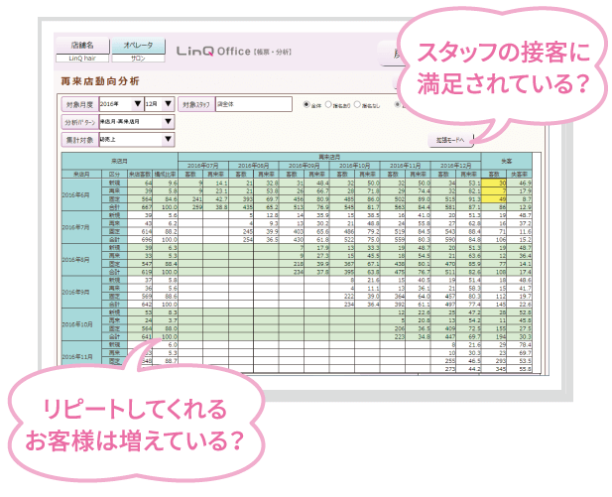Image resolution: width=612 pixels, height=497 pixels.
Task: Click the top yellow highlighted 失客 cell
Action: pyautogui.click(x=503, y=185)
